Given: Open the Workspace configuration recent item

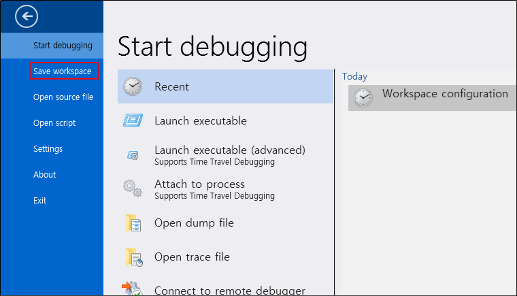Looking at the screenshot, I should tap(445, 94).
